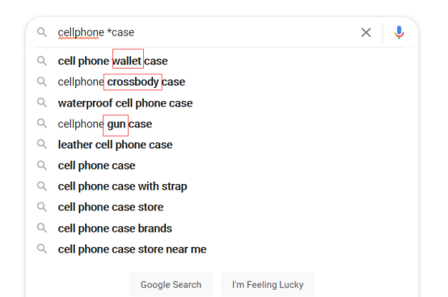This screenshot has width=448, height=297.
Task: Click the Google Search button
Action: pyautogui.click(x=171, y=284)
